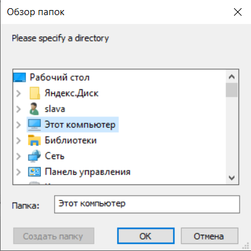
Task: Expand the Панель управления node
Action: click(18, 172)
